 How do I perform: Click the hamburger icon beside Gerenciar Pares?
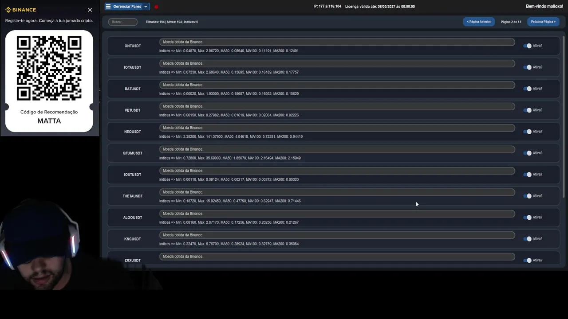[108, 7]
